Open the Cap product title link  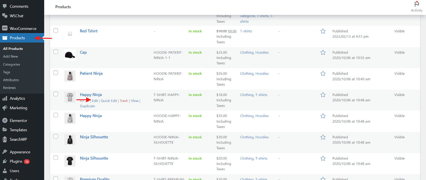click(x=83, y=52)
